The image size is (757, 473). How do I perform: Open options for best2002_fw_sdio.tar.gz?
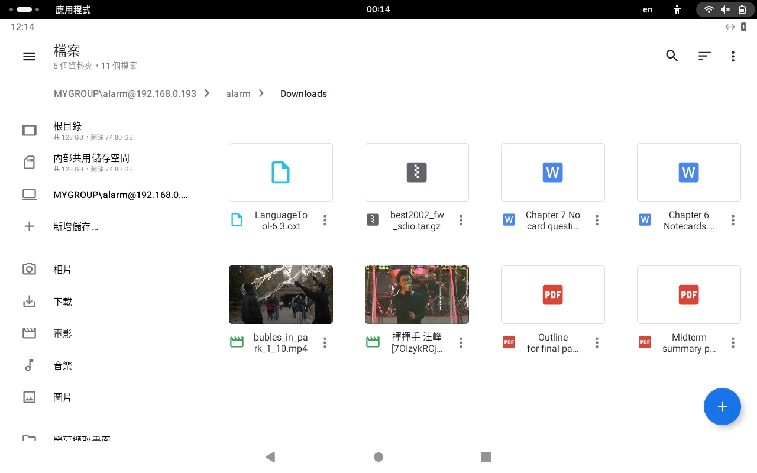(x=461, y=221)
